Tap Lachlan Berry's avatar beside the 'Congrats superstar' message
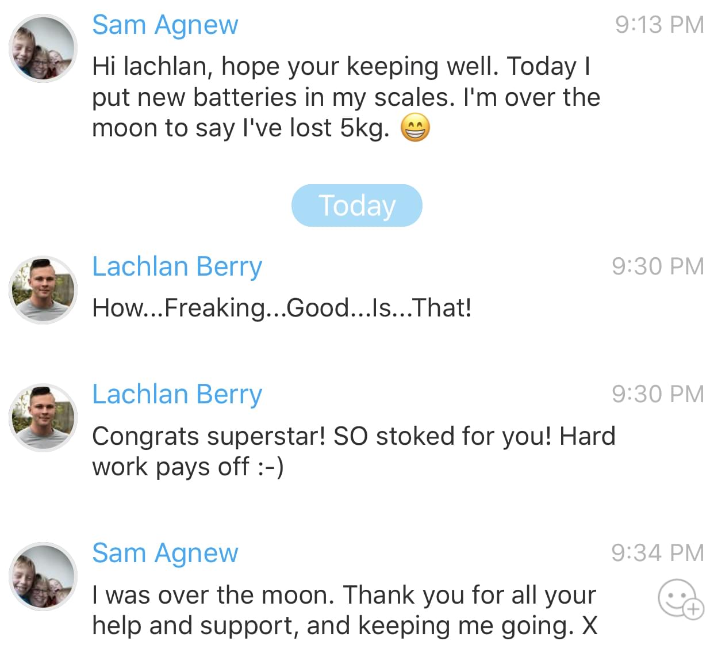714x660 pixels. point(43,418)
